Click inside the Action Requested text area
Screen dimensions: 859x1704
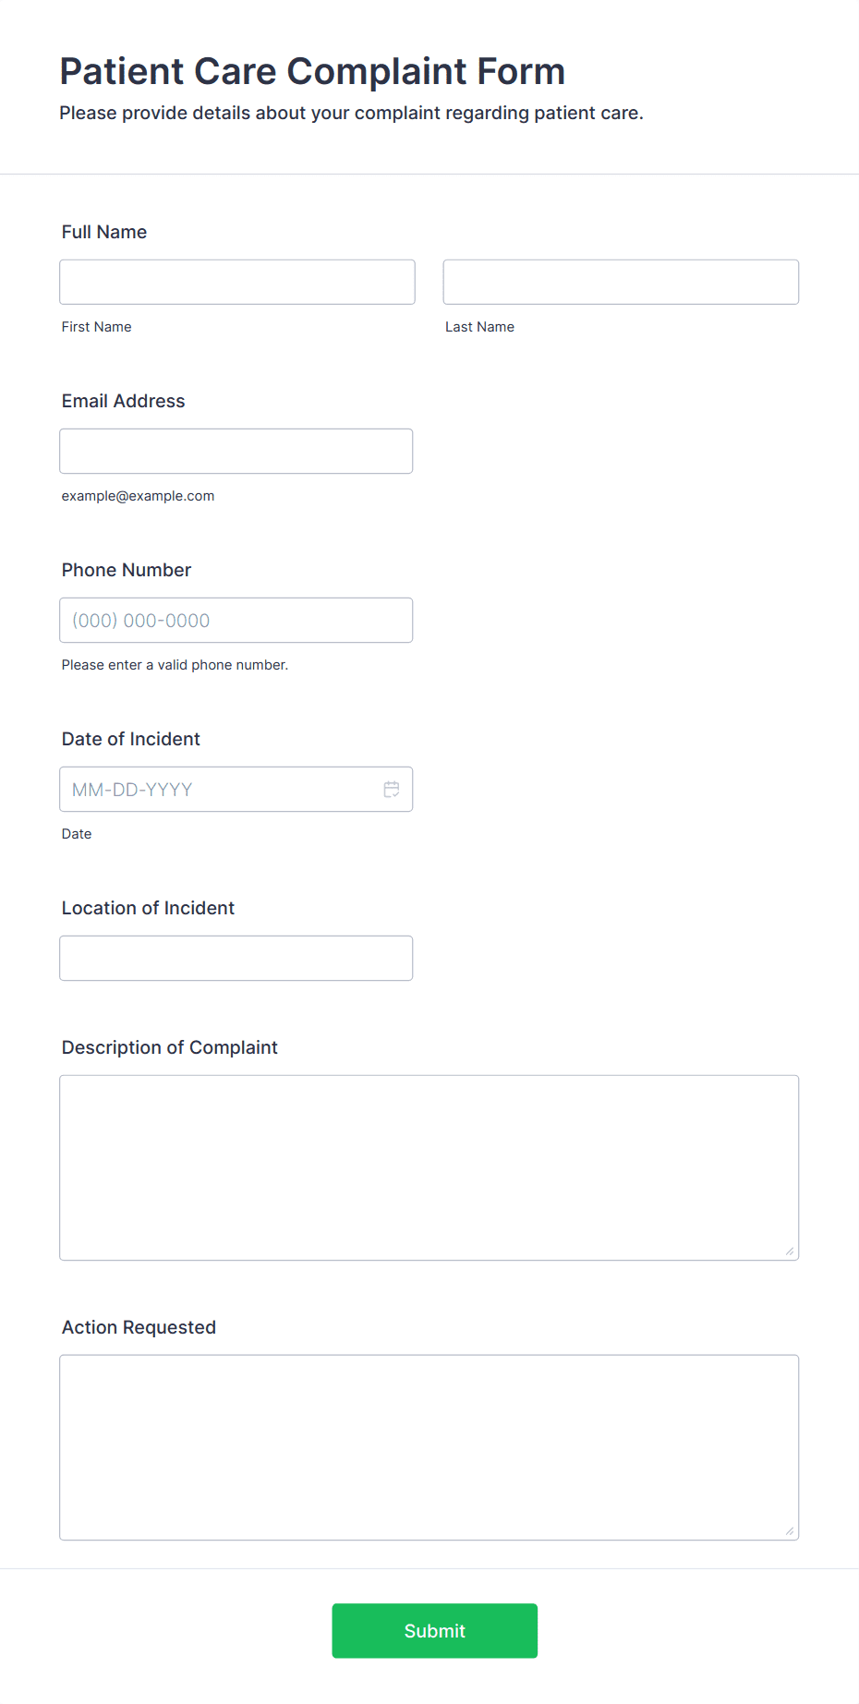(429, 1447)
